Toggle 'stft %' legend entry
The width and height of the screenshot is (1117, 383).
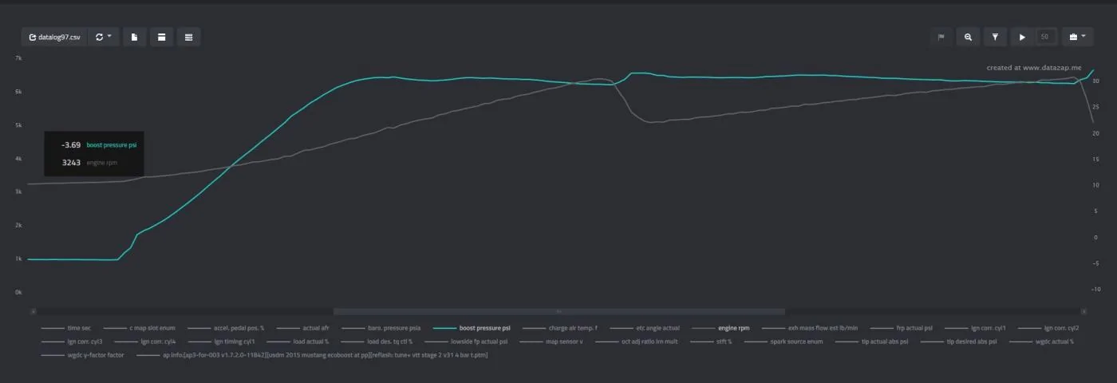(x=710, y=341)
